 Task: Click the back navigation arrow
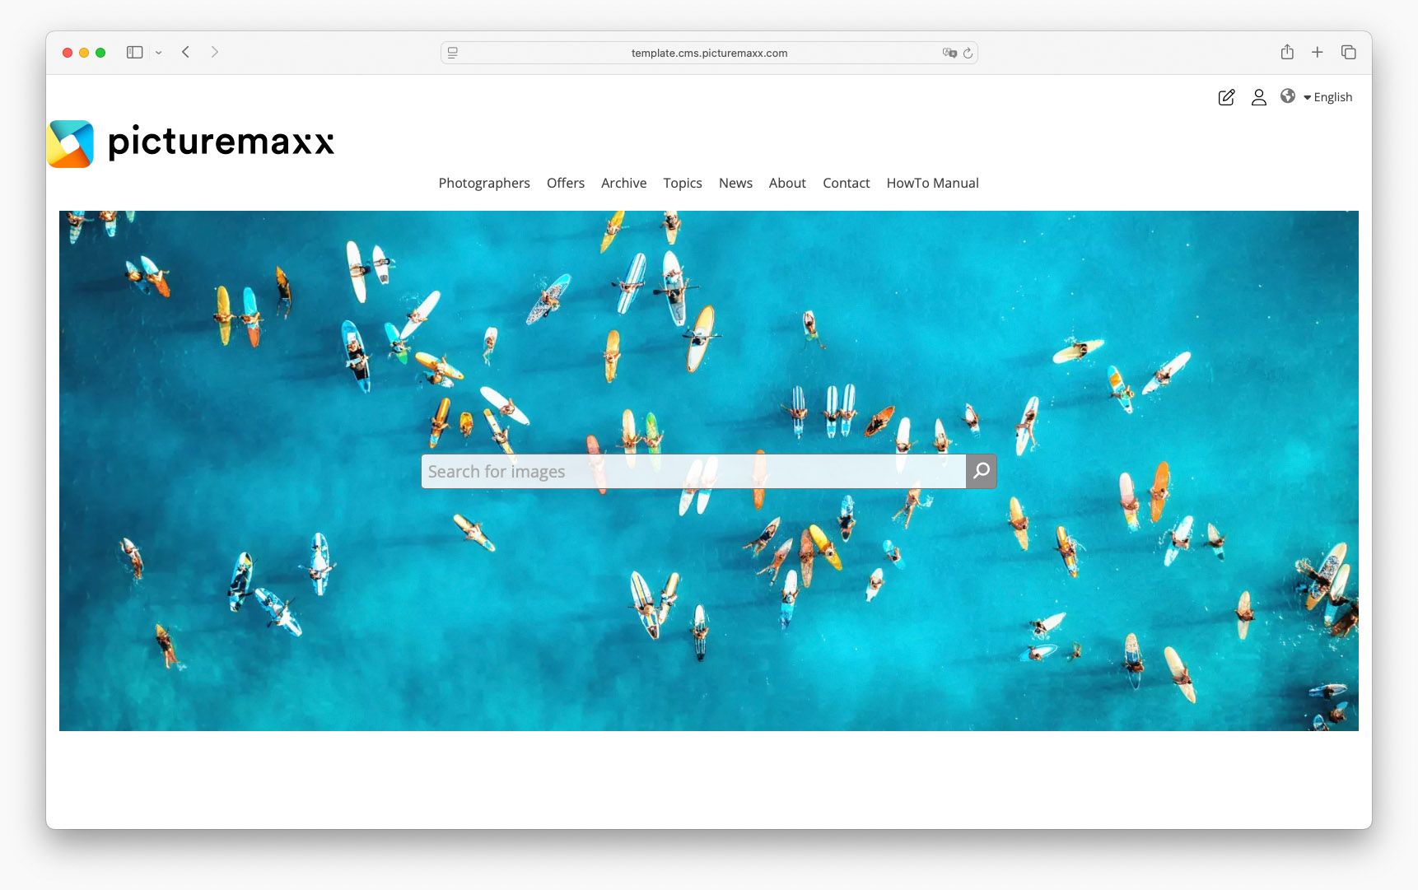click(185, 52)
